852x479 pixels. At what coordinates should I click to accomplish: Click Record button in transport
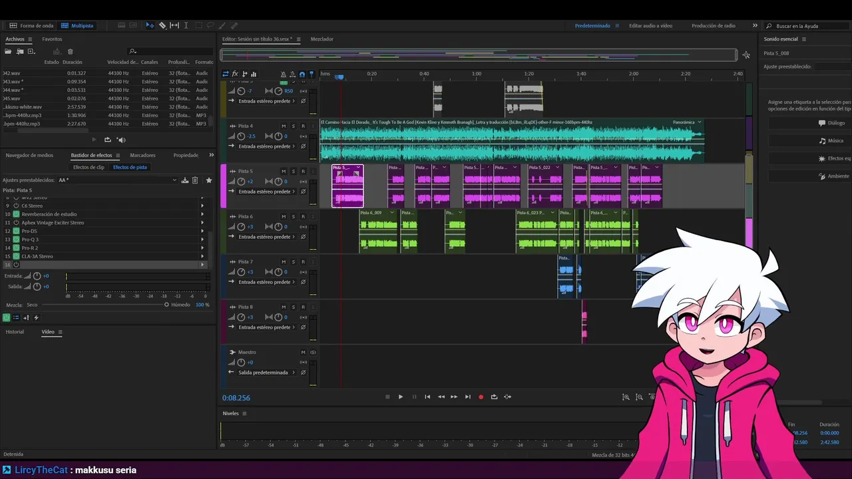point(481,397)
